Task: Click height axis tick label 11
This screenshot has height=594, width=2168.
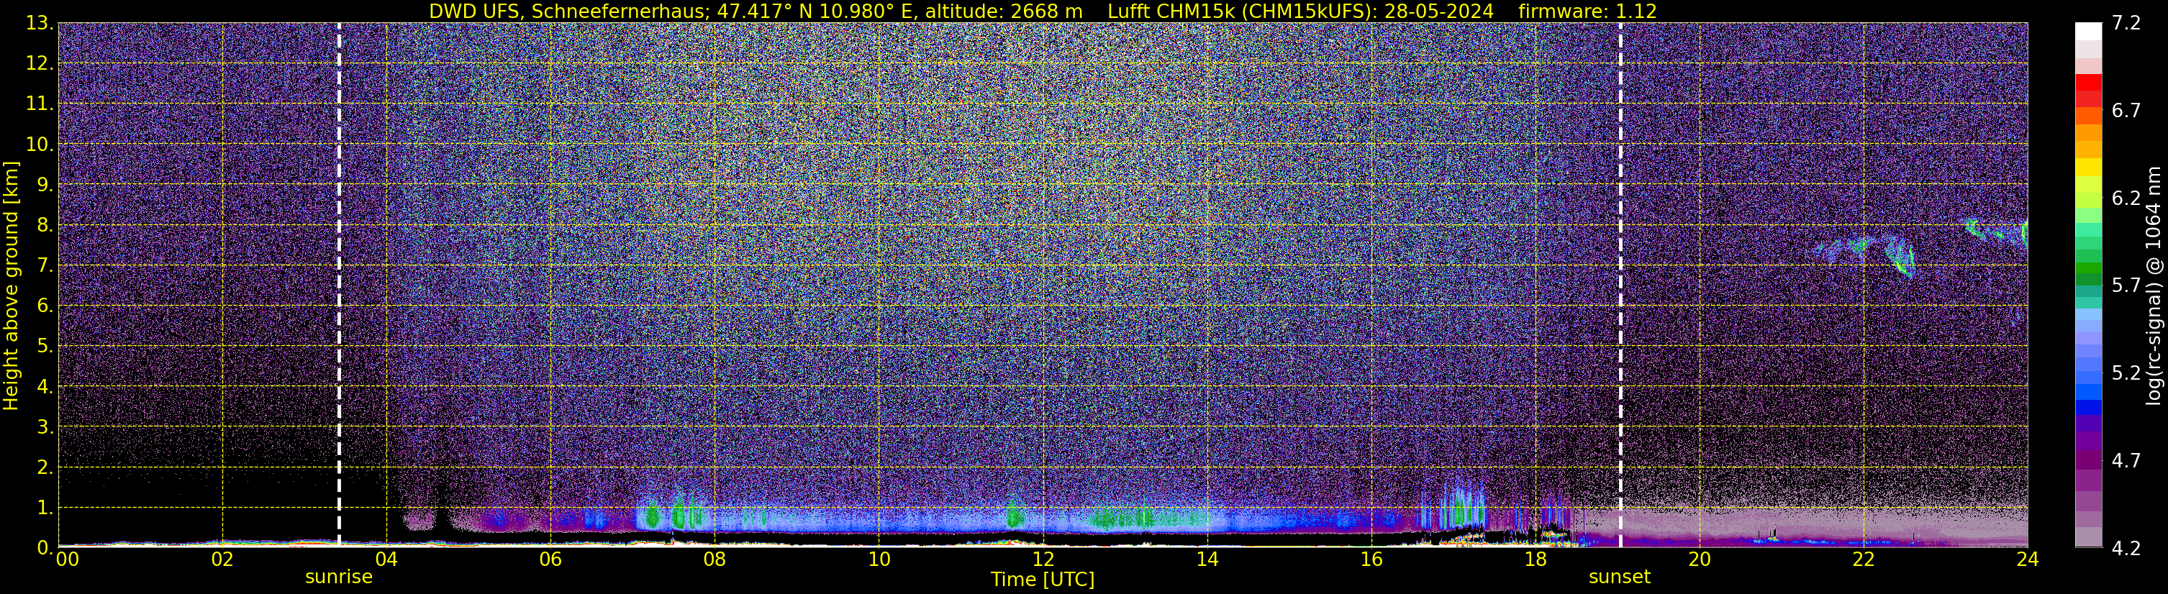Action: click(38, 104)
